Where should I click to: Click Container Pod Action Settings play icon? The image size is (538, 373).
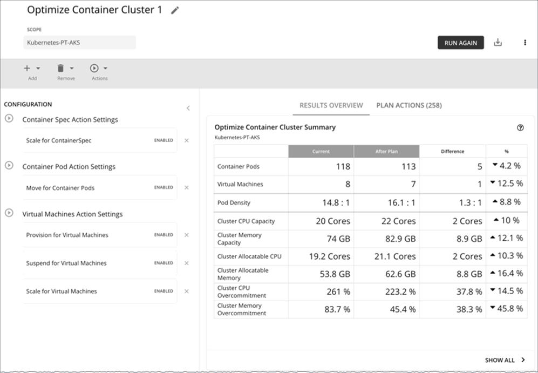[x=9, y=166]
